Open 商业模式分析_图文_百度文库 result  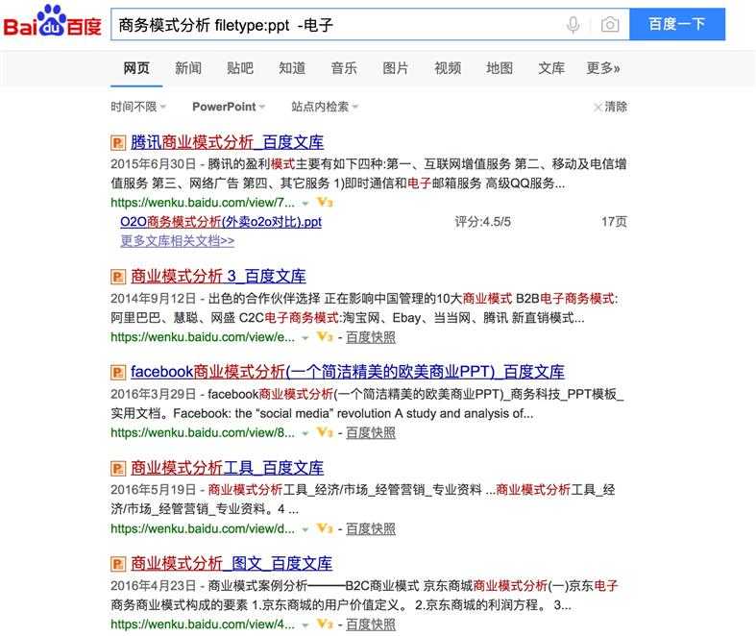click(232, 564)
